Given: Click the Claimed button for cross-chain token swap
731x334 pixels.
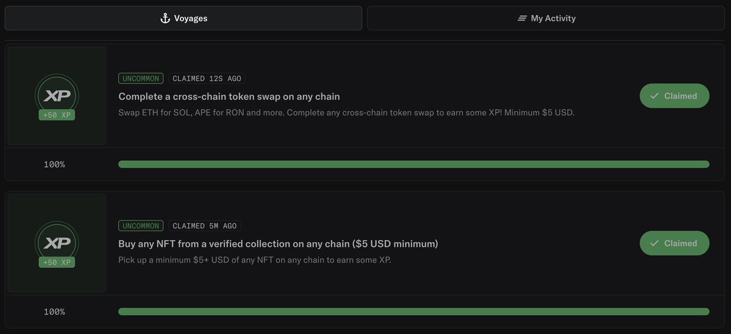Looking at the screenshot, I should (x=674, y=96).
